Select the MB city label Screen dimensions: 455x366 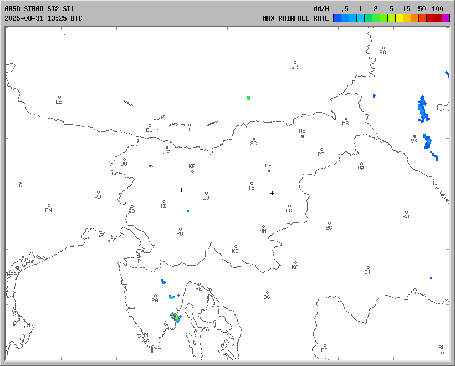point(302,131)
